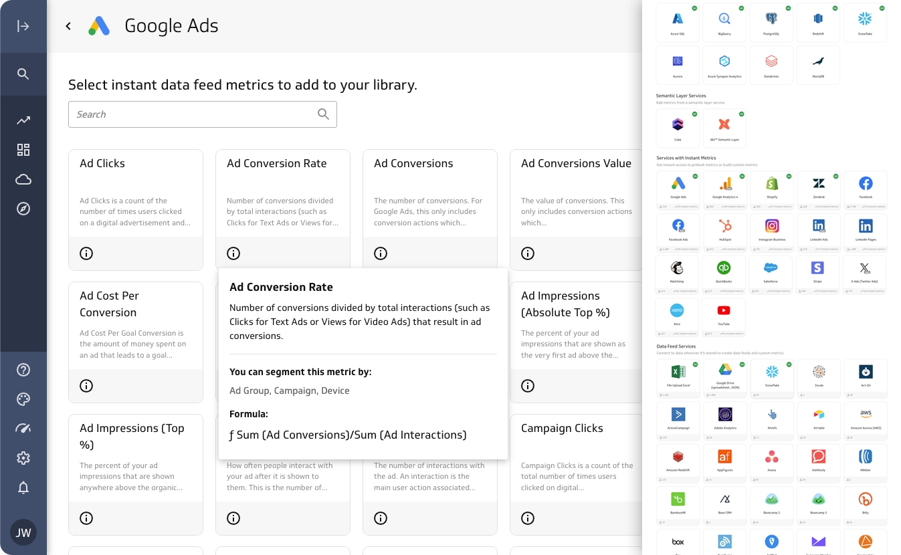
Task: Click the metric search input field
Action: tap(194, 114)
